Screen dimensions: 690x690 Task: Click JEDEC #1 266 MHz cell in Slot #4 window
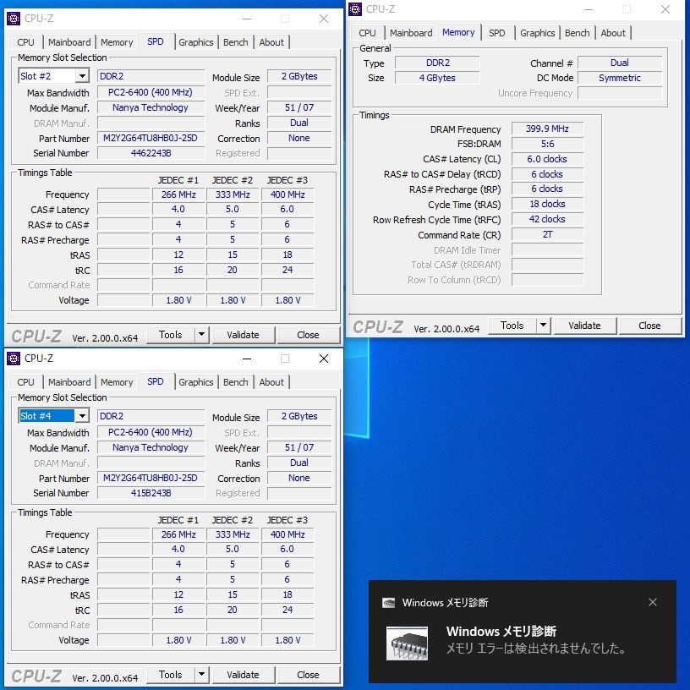point(178,534)
